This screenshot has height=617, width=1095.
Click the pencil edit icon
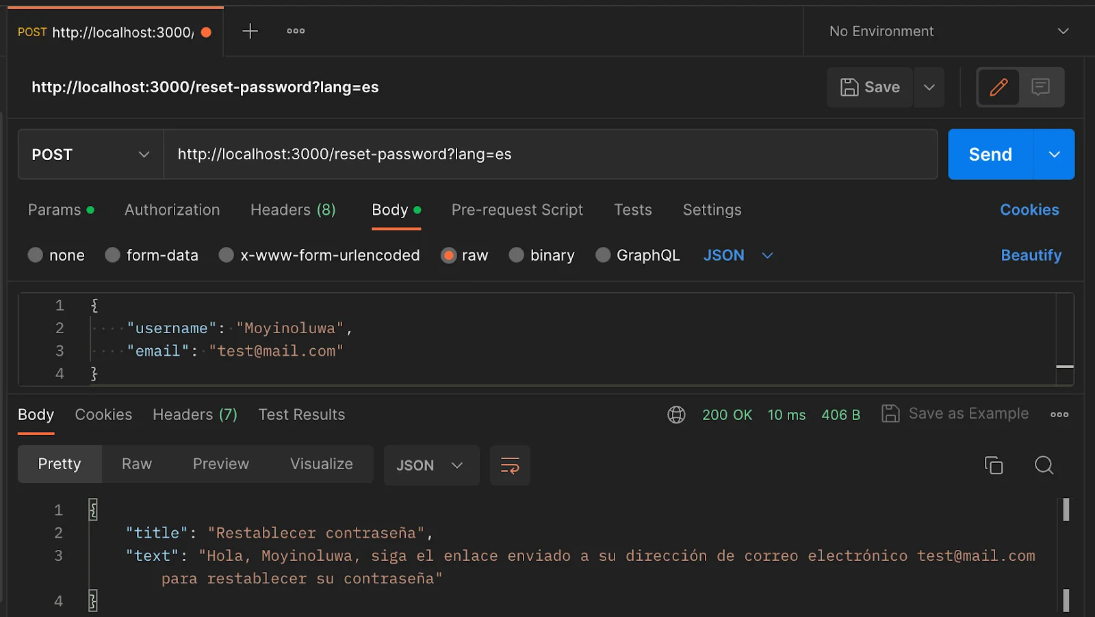pos(999,87)
